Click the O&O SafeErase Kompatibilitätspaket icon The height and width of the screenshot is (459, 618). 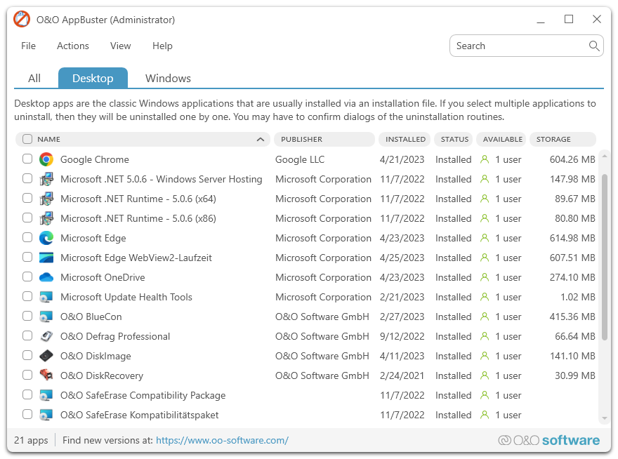coord(46,415)
